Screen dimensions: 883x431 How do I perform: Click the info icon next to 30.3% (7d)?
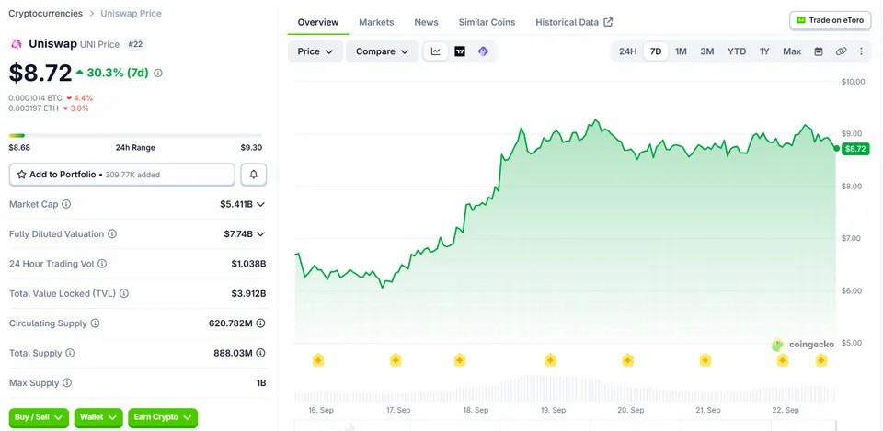[158, 74]
